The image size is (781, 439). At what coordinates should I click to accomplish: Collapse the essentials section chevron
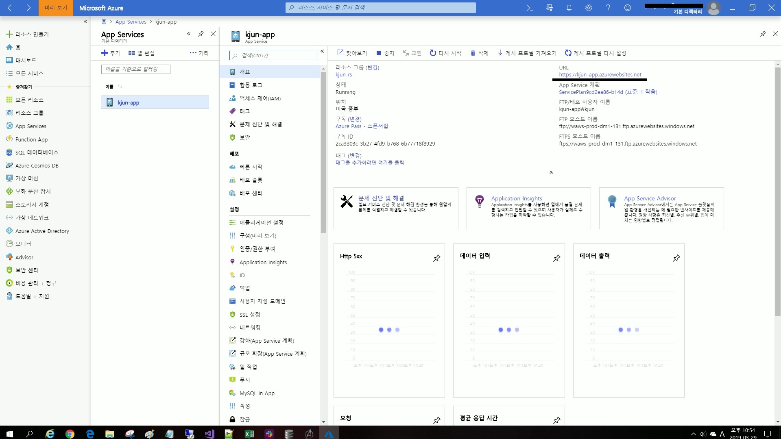(x=551, y=172)
